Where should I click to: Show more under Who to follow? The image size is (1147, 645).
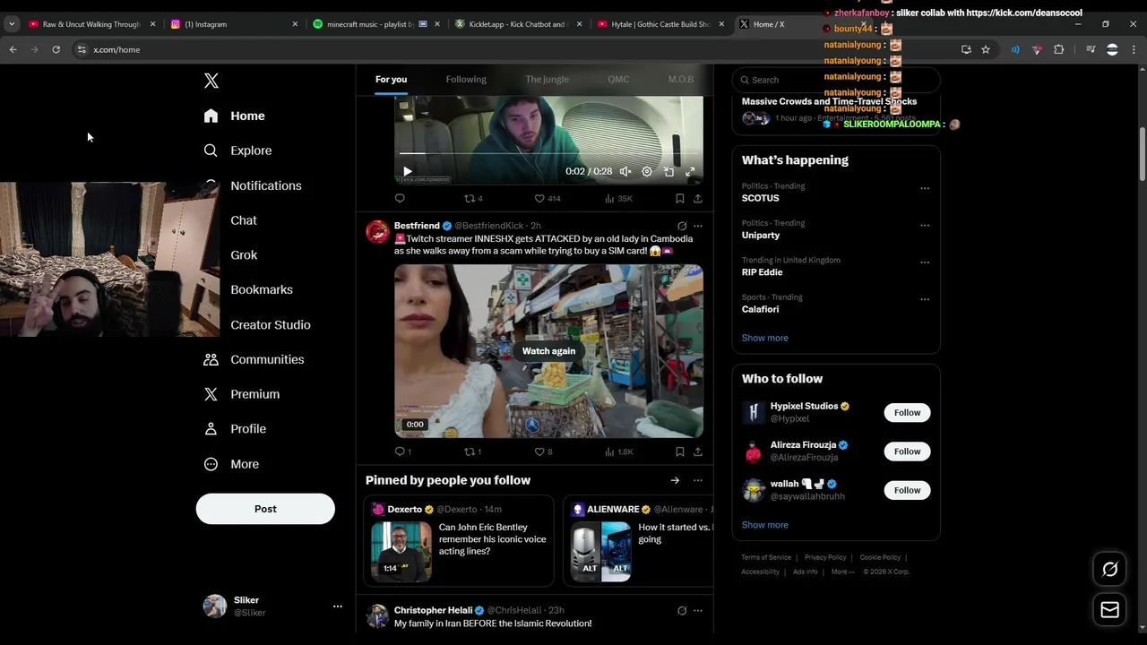pyautogui.click(x=764, y=525)
